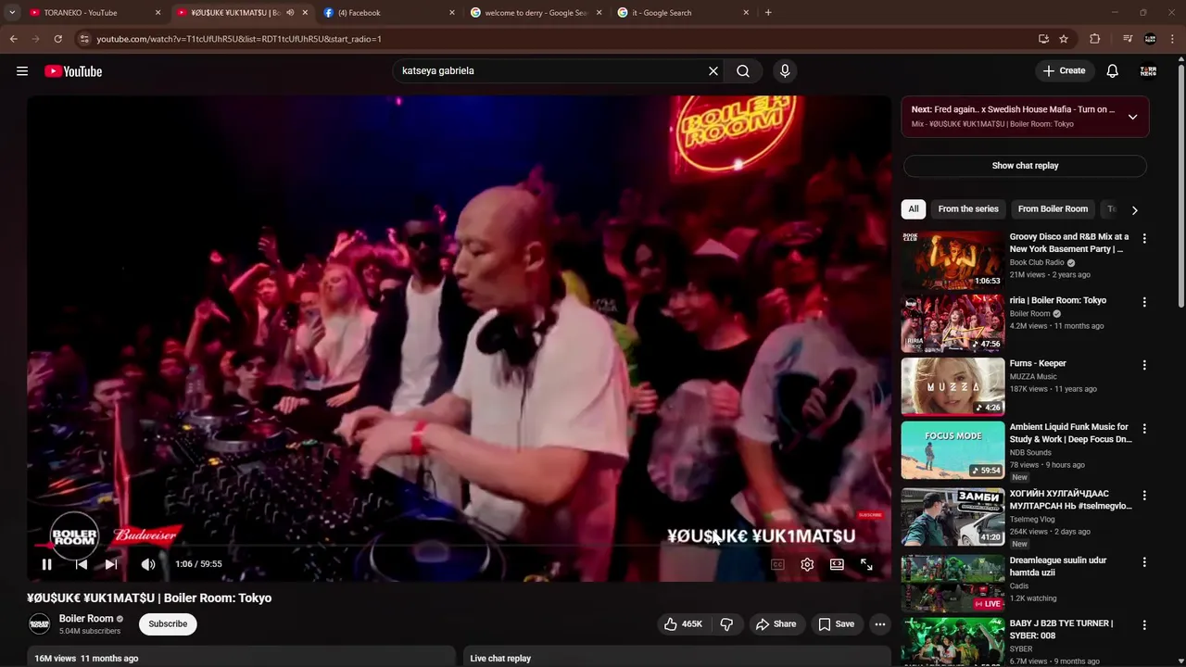Skip to the next video

tap(111, 564)
